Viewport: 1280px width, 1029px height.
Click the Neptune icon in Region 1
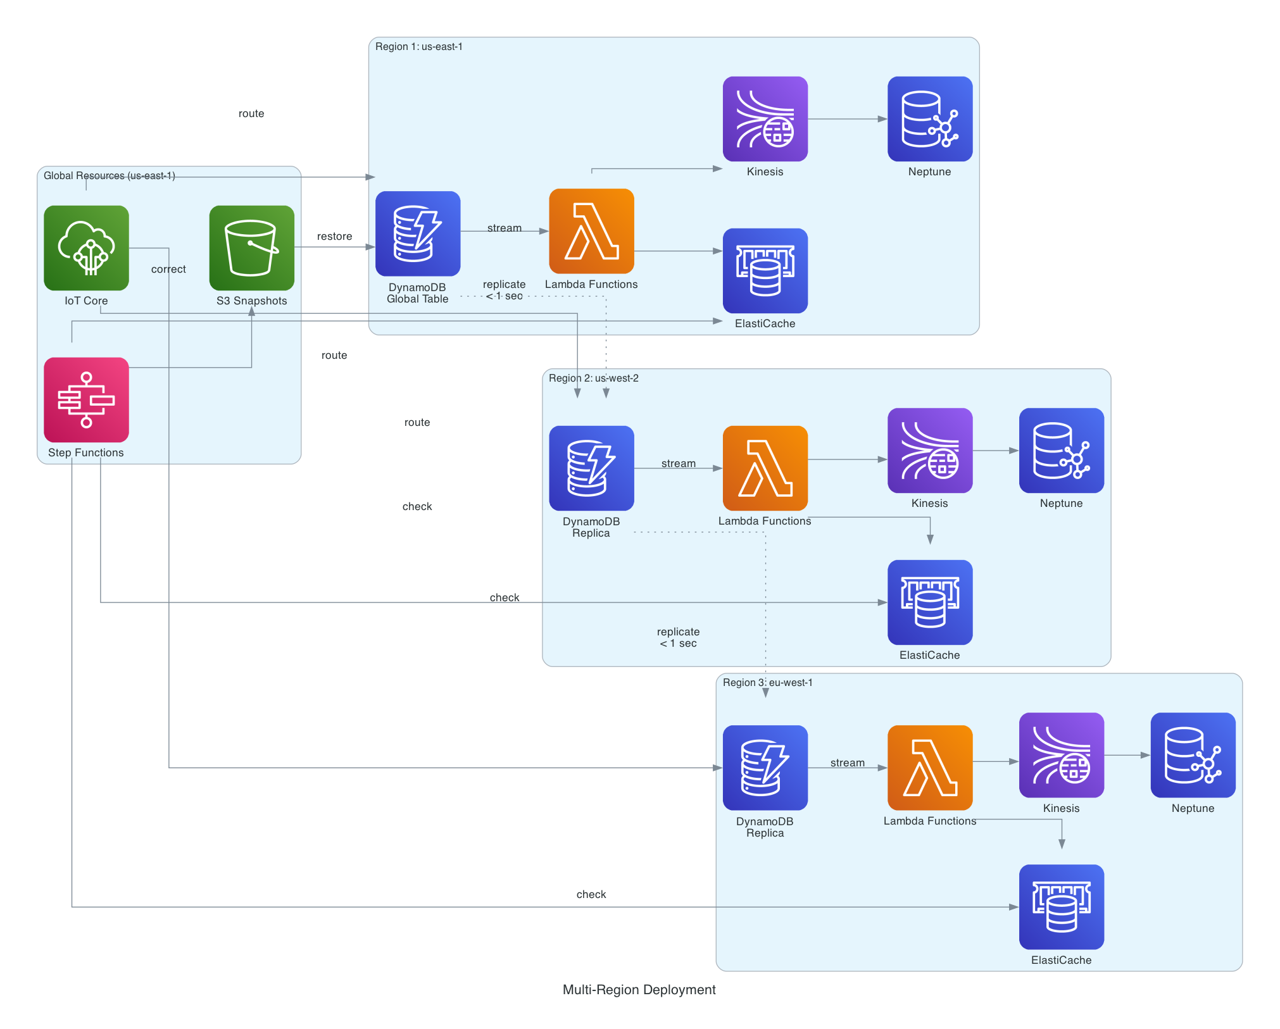point(929,119)
